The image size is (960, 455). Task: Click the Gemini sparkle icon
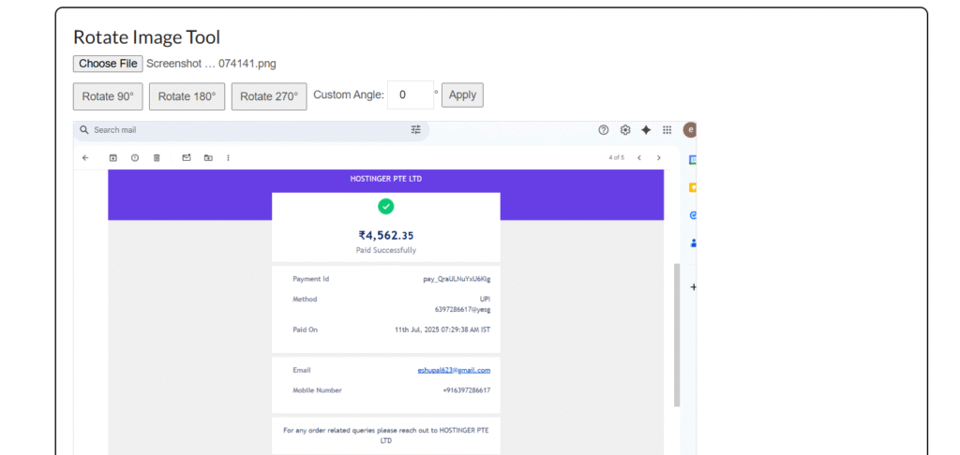[646, 130]
